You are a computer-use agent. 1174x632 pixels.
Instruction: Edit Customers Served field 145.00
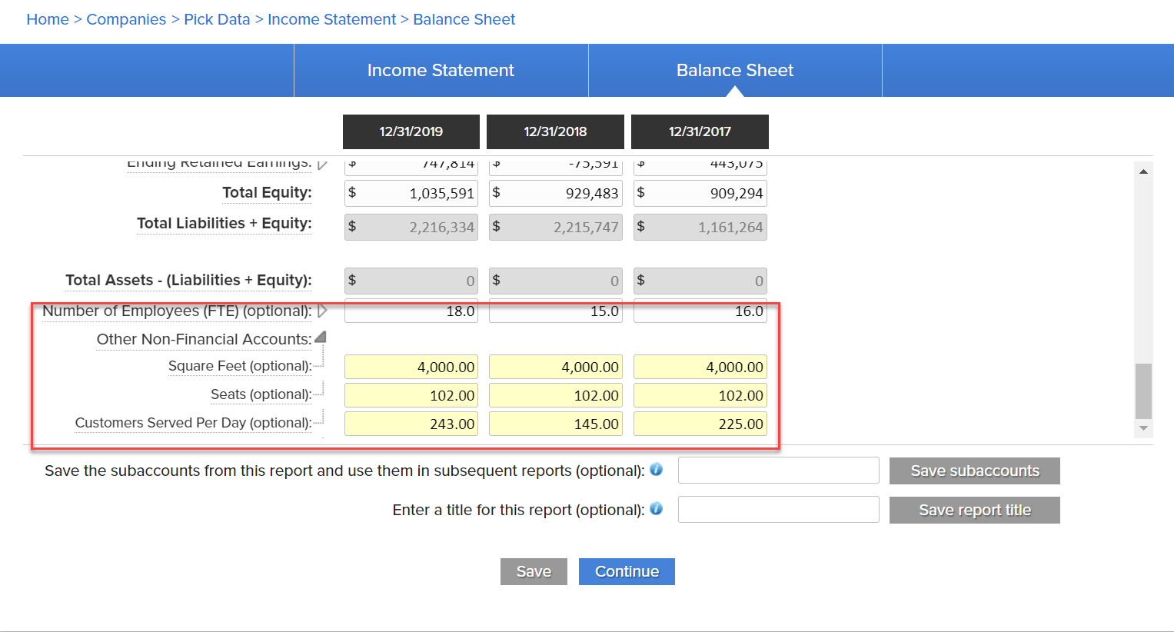pos(556,424)
